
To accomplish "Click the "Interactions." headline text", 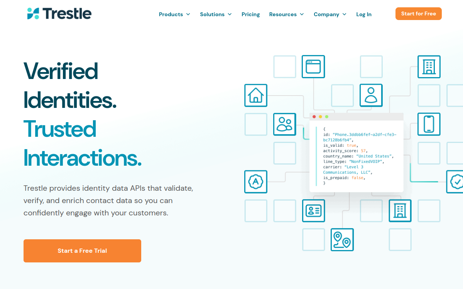I will [x=83, y=158].
